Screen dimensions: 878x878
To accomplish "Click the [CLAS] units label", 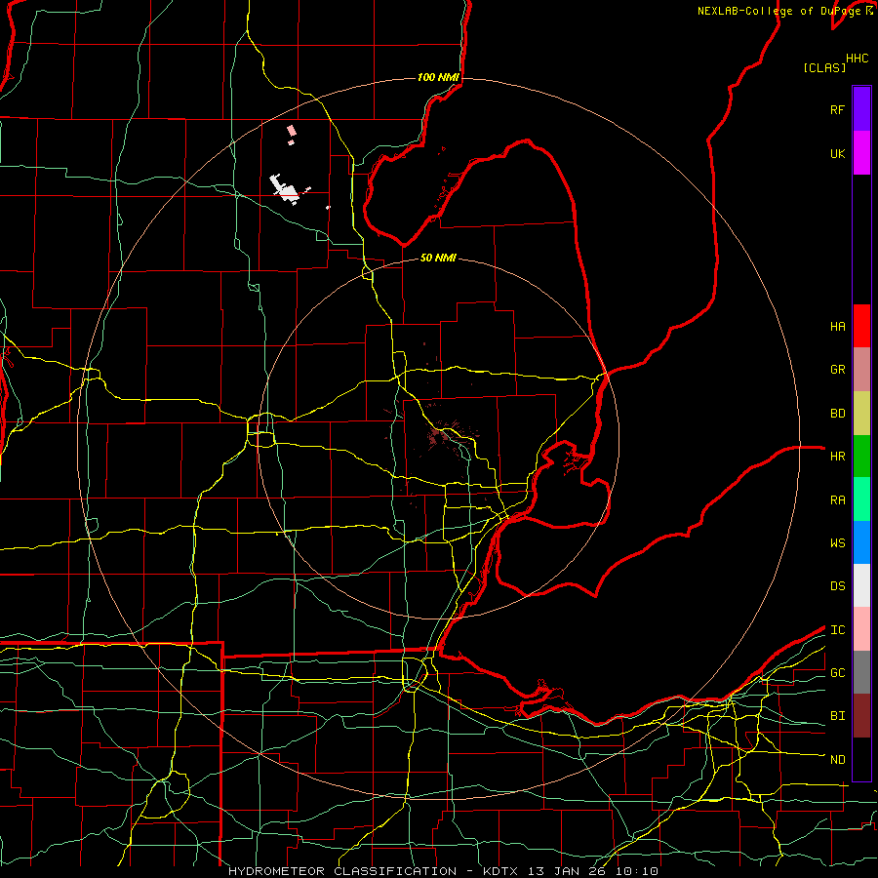I will (824, 67).
